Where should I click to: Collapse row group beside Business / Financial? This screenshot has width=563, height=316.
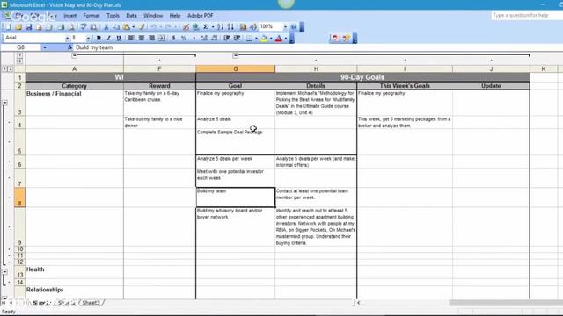tap(4, 103)
